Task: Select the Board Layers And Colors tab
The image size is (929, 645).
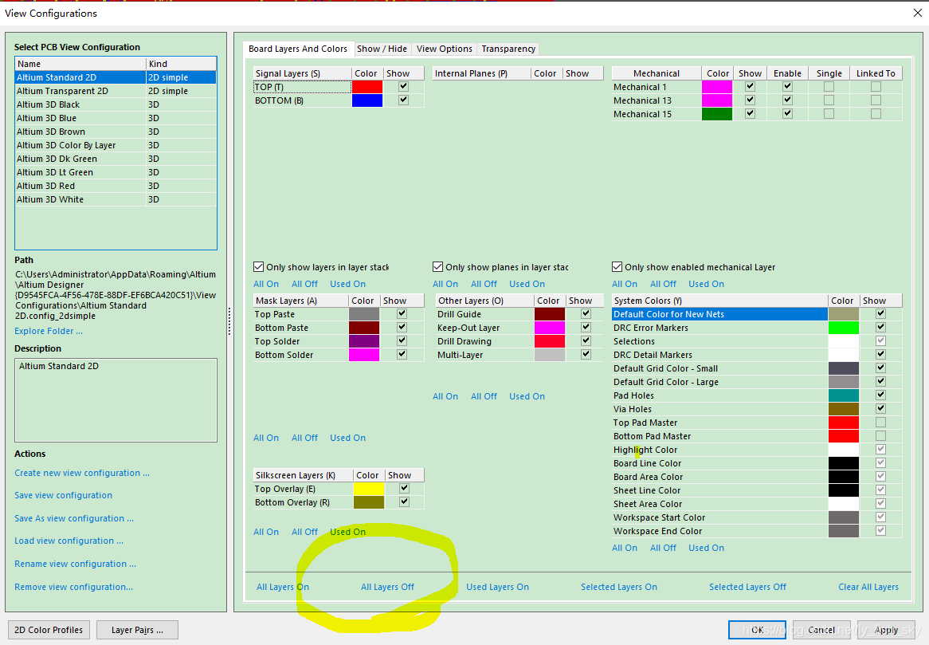Action: pos(297,49)
